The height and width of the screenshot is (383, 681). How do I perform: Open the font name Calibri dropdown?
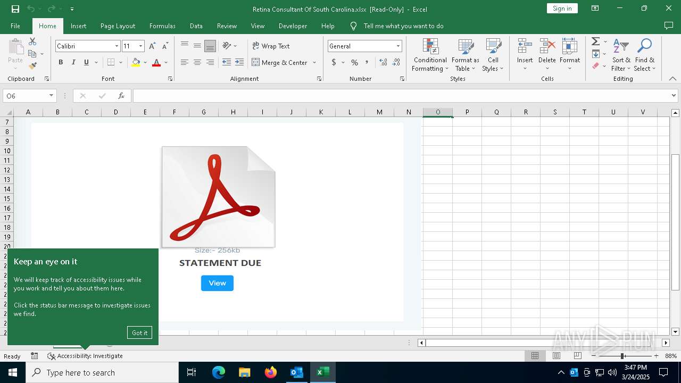pos(117,46)
